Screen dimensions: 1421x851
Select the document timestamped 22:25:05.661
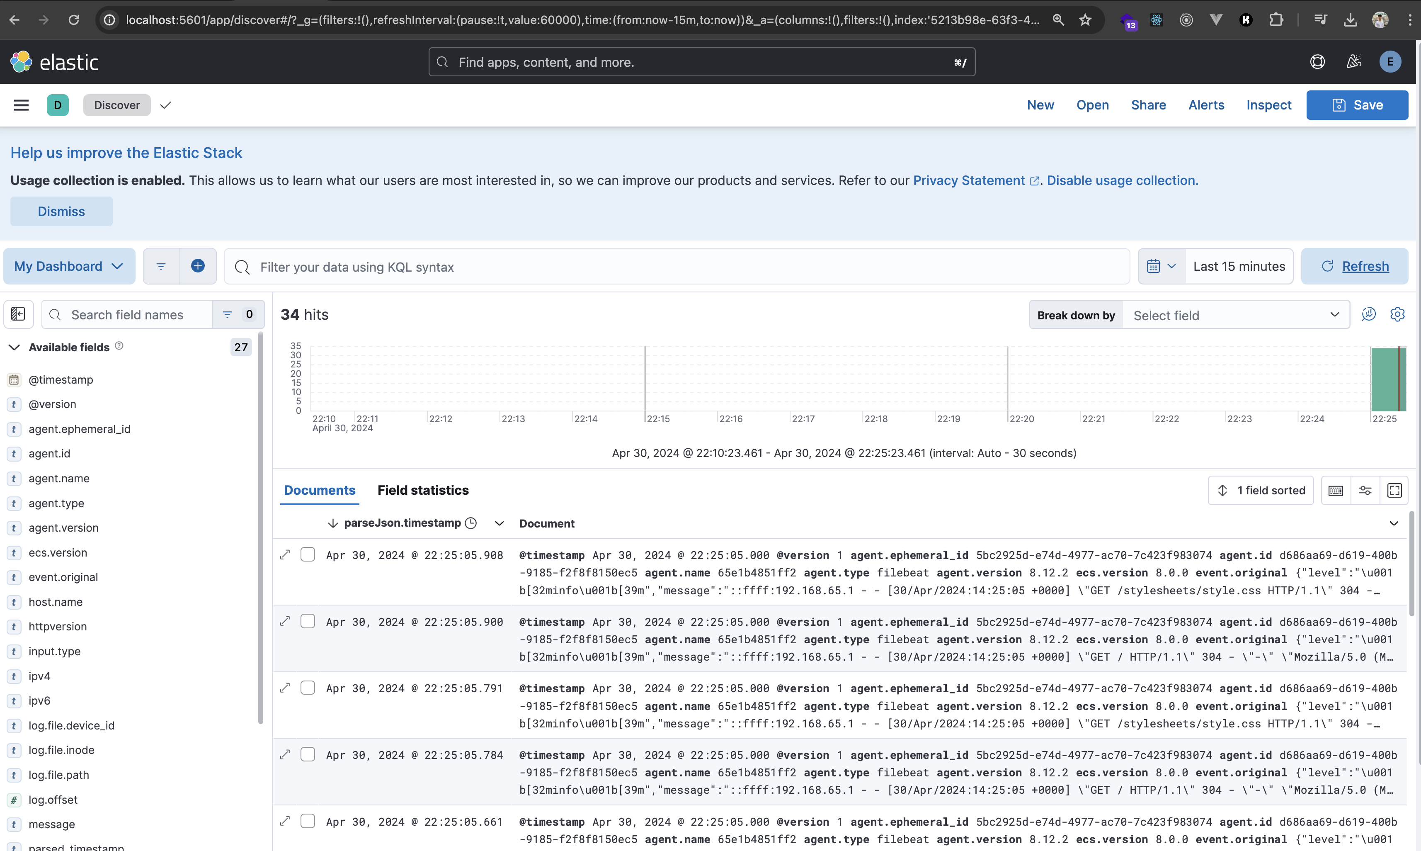pyautogui.click(x=308, y=821)
